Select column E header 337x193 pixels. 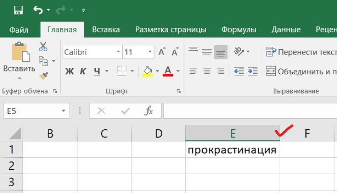pyautogui.click(x=233, y=133)
